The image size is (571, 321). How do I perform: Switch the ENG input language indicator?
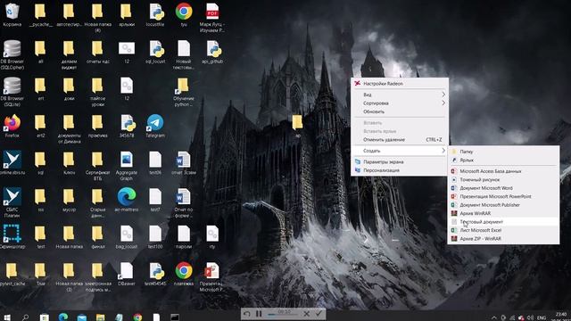[542, 317]
